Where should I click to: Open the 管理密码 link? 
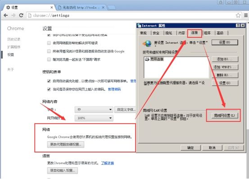click(x=114, y=89)
